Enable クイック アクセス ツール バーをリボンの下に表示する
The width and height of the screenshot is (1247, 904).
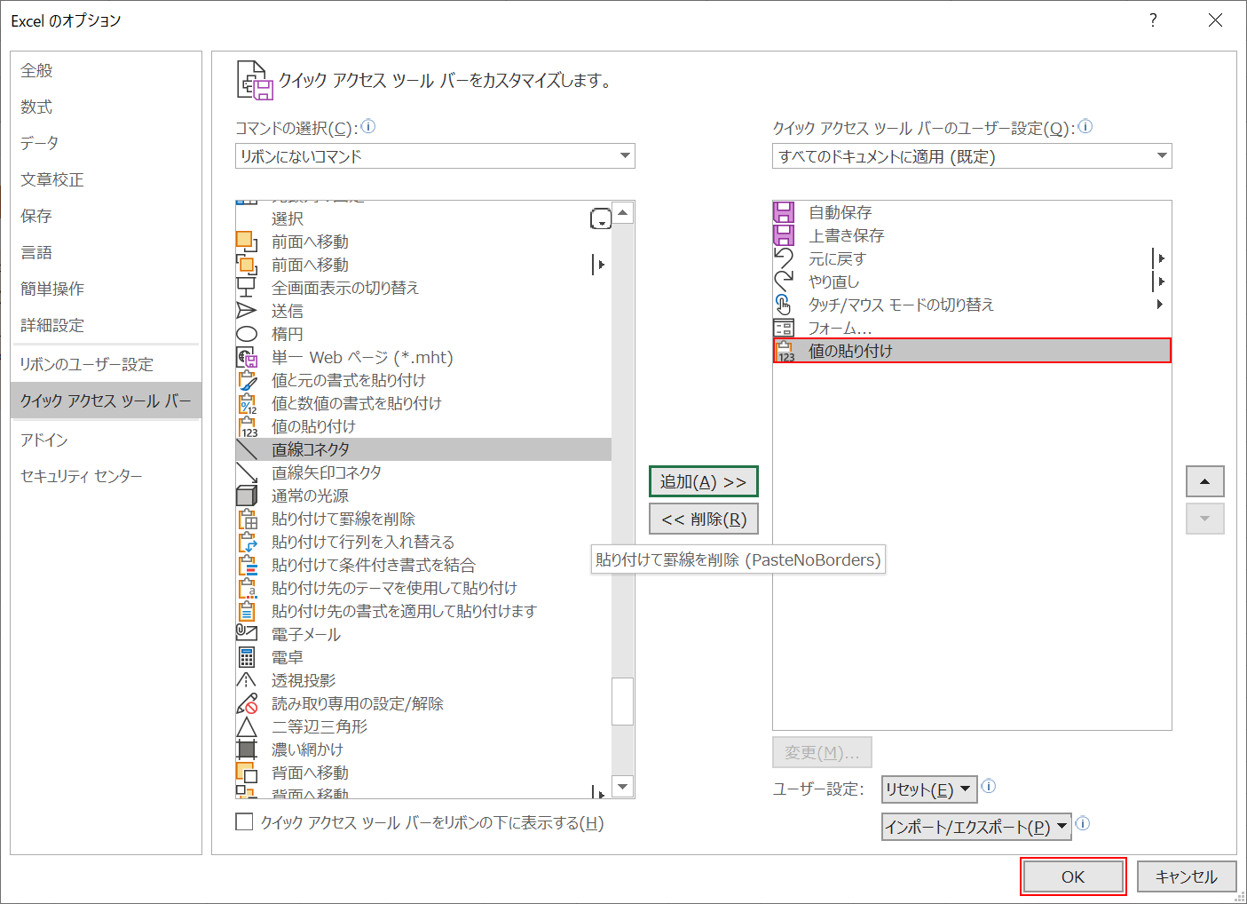(x=245, y=821)
